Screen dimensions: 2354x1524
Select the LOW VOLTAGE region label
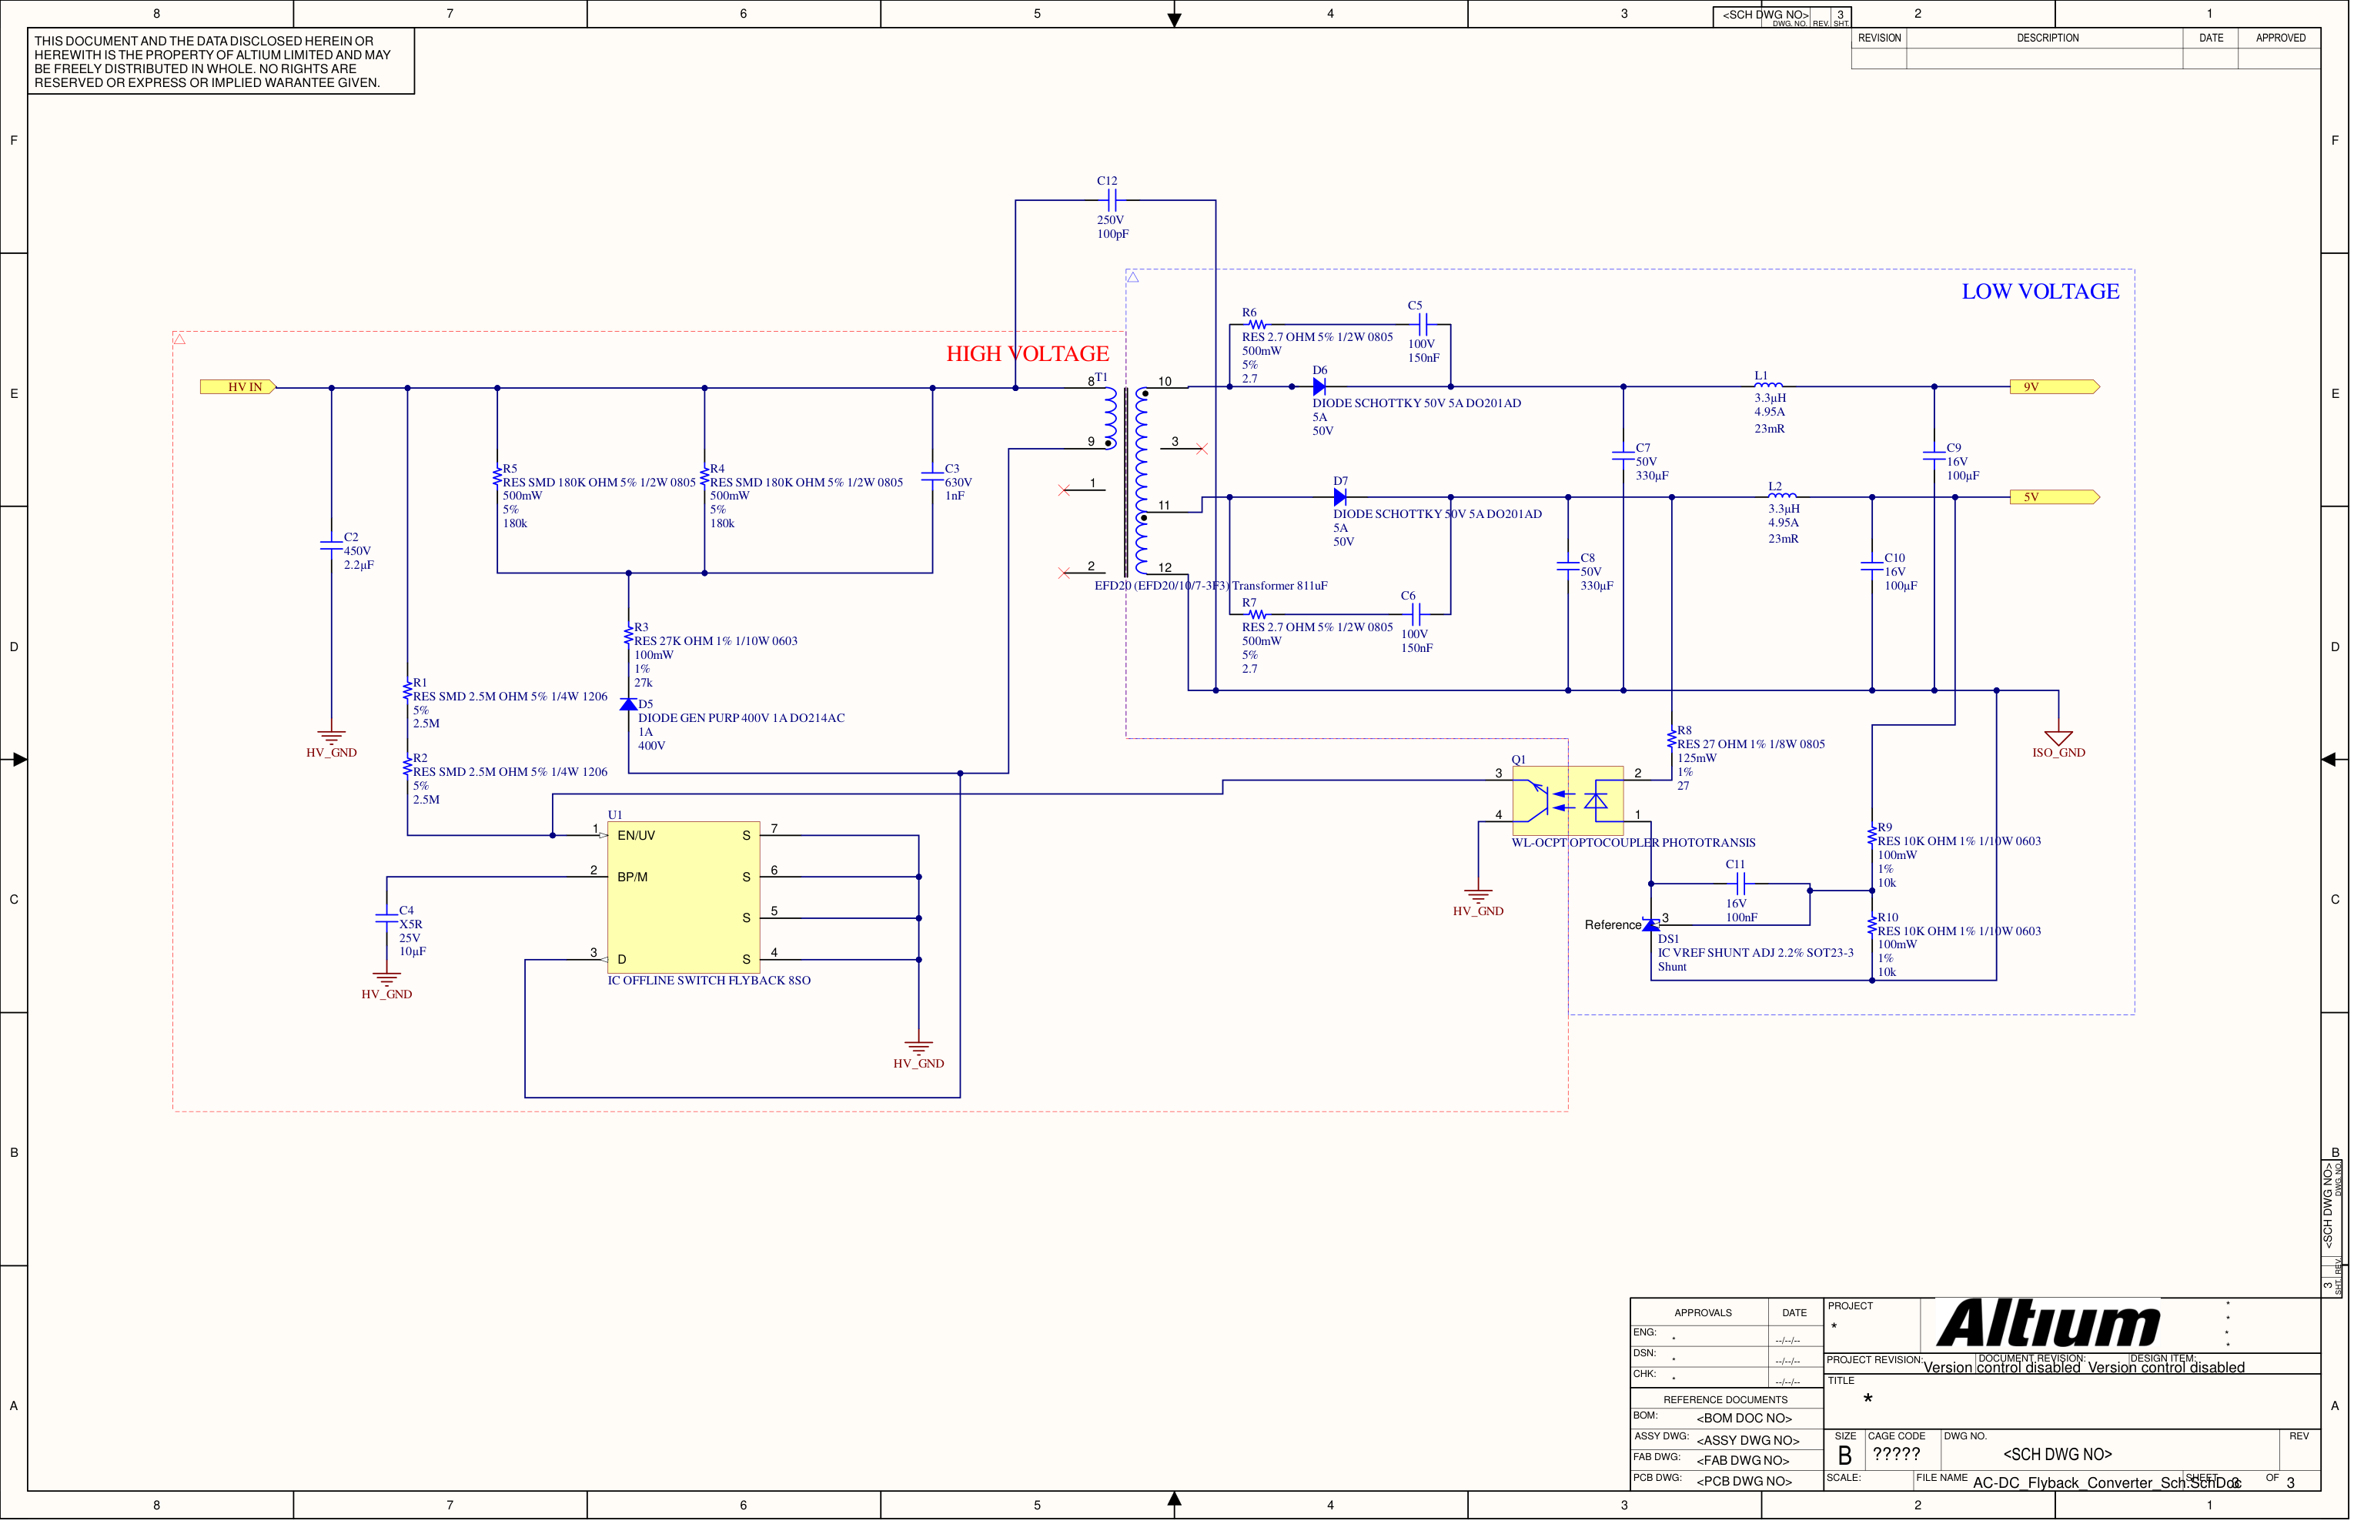point(2041,292)
